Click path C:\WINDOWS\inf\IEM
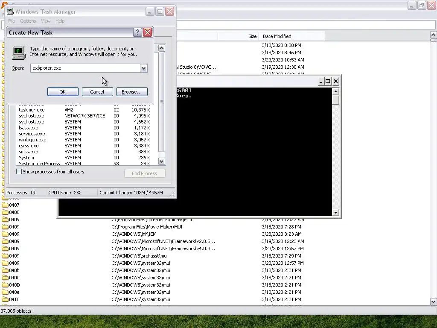437x328 pixels. point(134,234)
